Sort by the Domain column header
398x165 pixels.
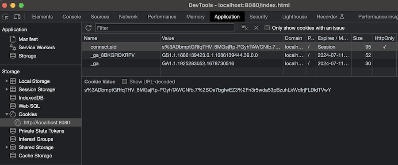[x=295, y=38]
